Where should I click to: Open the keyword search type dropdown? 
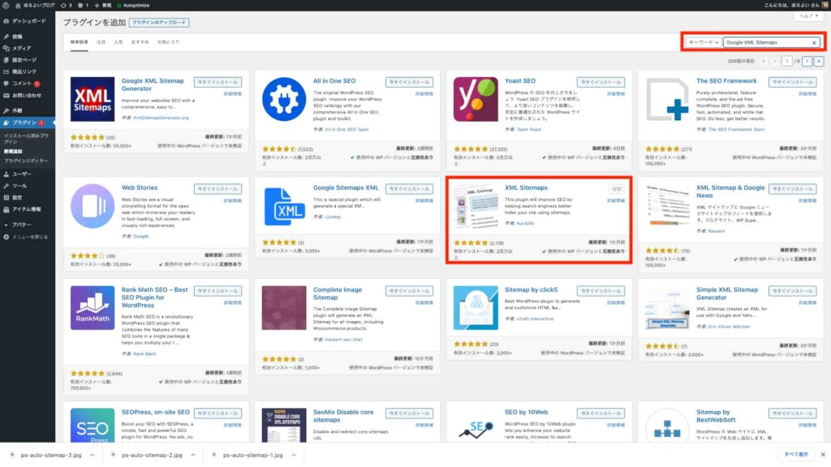(x=704, y=42)
